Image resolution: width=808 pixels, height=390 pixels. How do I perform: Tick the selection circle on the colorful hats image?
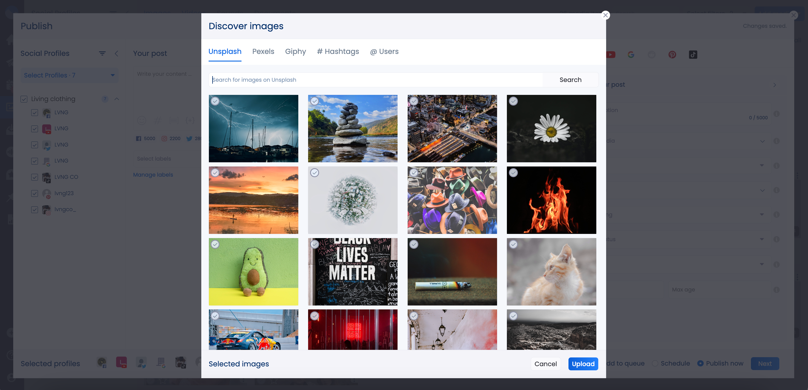414,173
